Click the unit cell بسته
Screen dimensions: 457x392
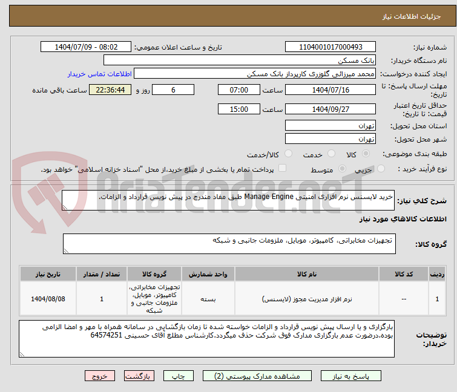click(x=208, y=299)
